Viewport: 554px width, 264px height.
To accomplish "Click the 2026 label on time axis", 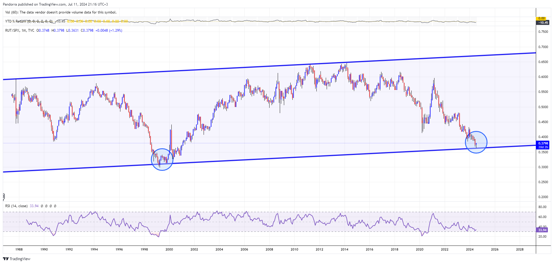I will [x=495, y=249].
